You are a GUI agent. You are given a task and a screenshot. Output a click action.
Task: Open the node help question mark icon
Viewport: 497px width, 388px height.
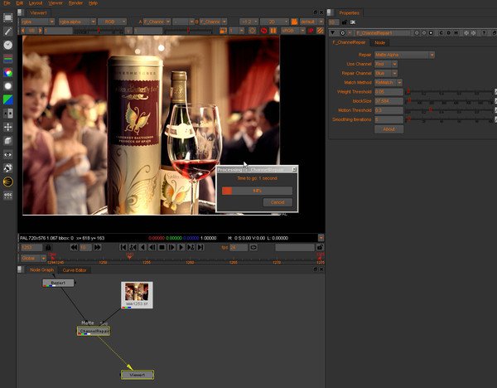click(x=484, y=33)
